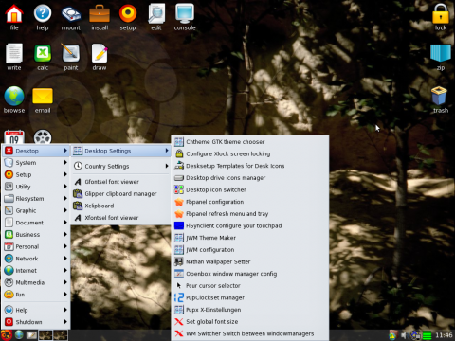Screen dimensions: 455x341
Task: Expand the Graphic menu category
Action: pyautogui.click(x=36, y=210)
